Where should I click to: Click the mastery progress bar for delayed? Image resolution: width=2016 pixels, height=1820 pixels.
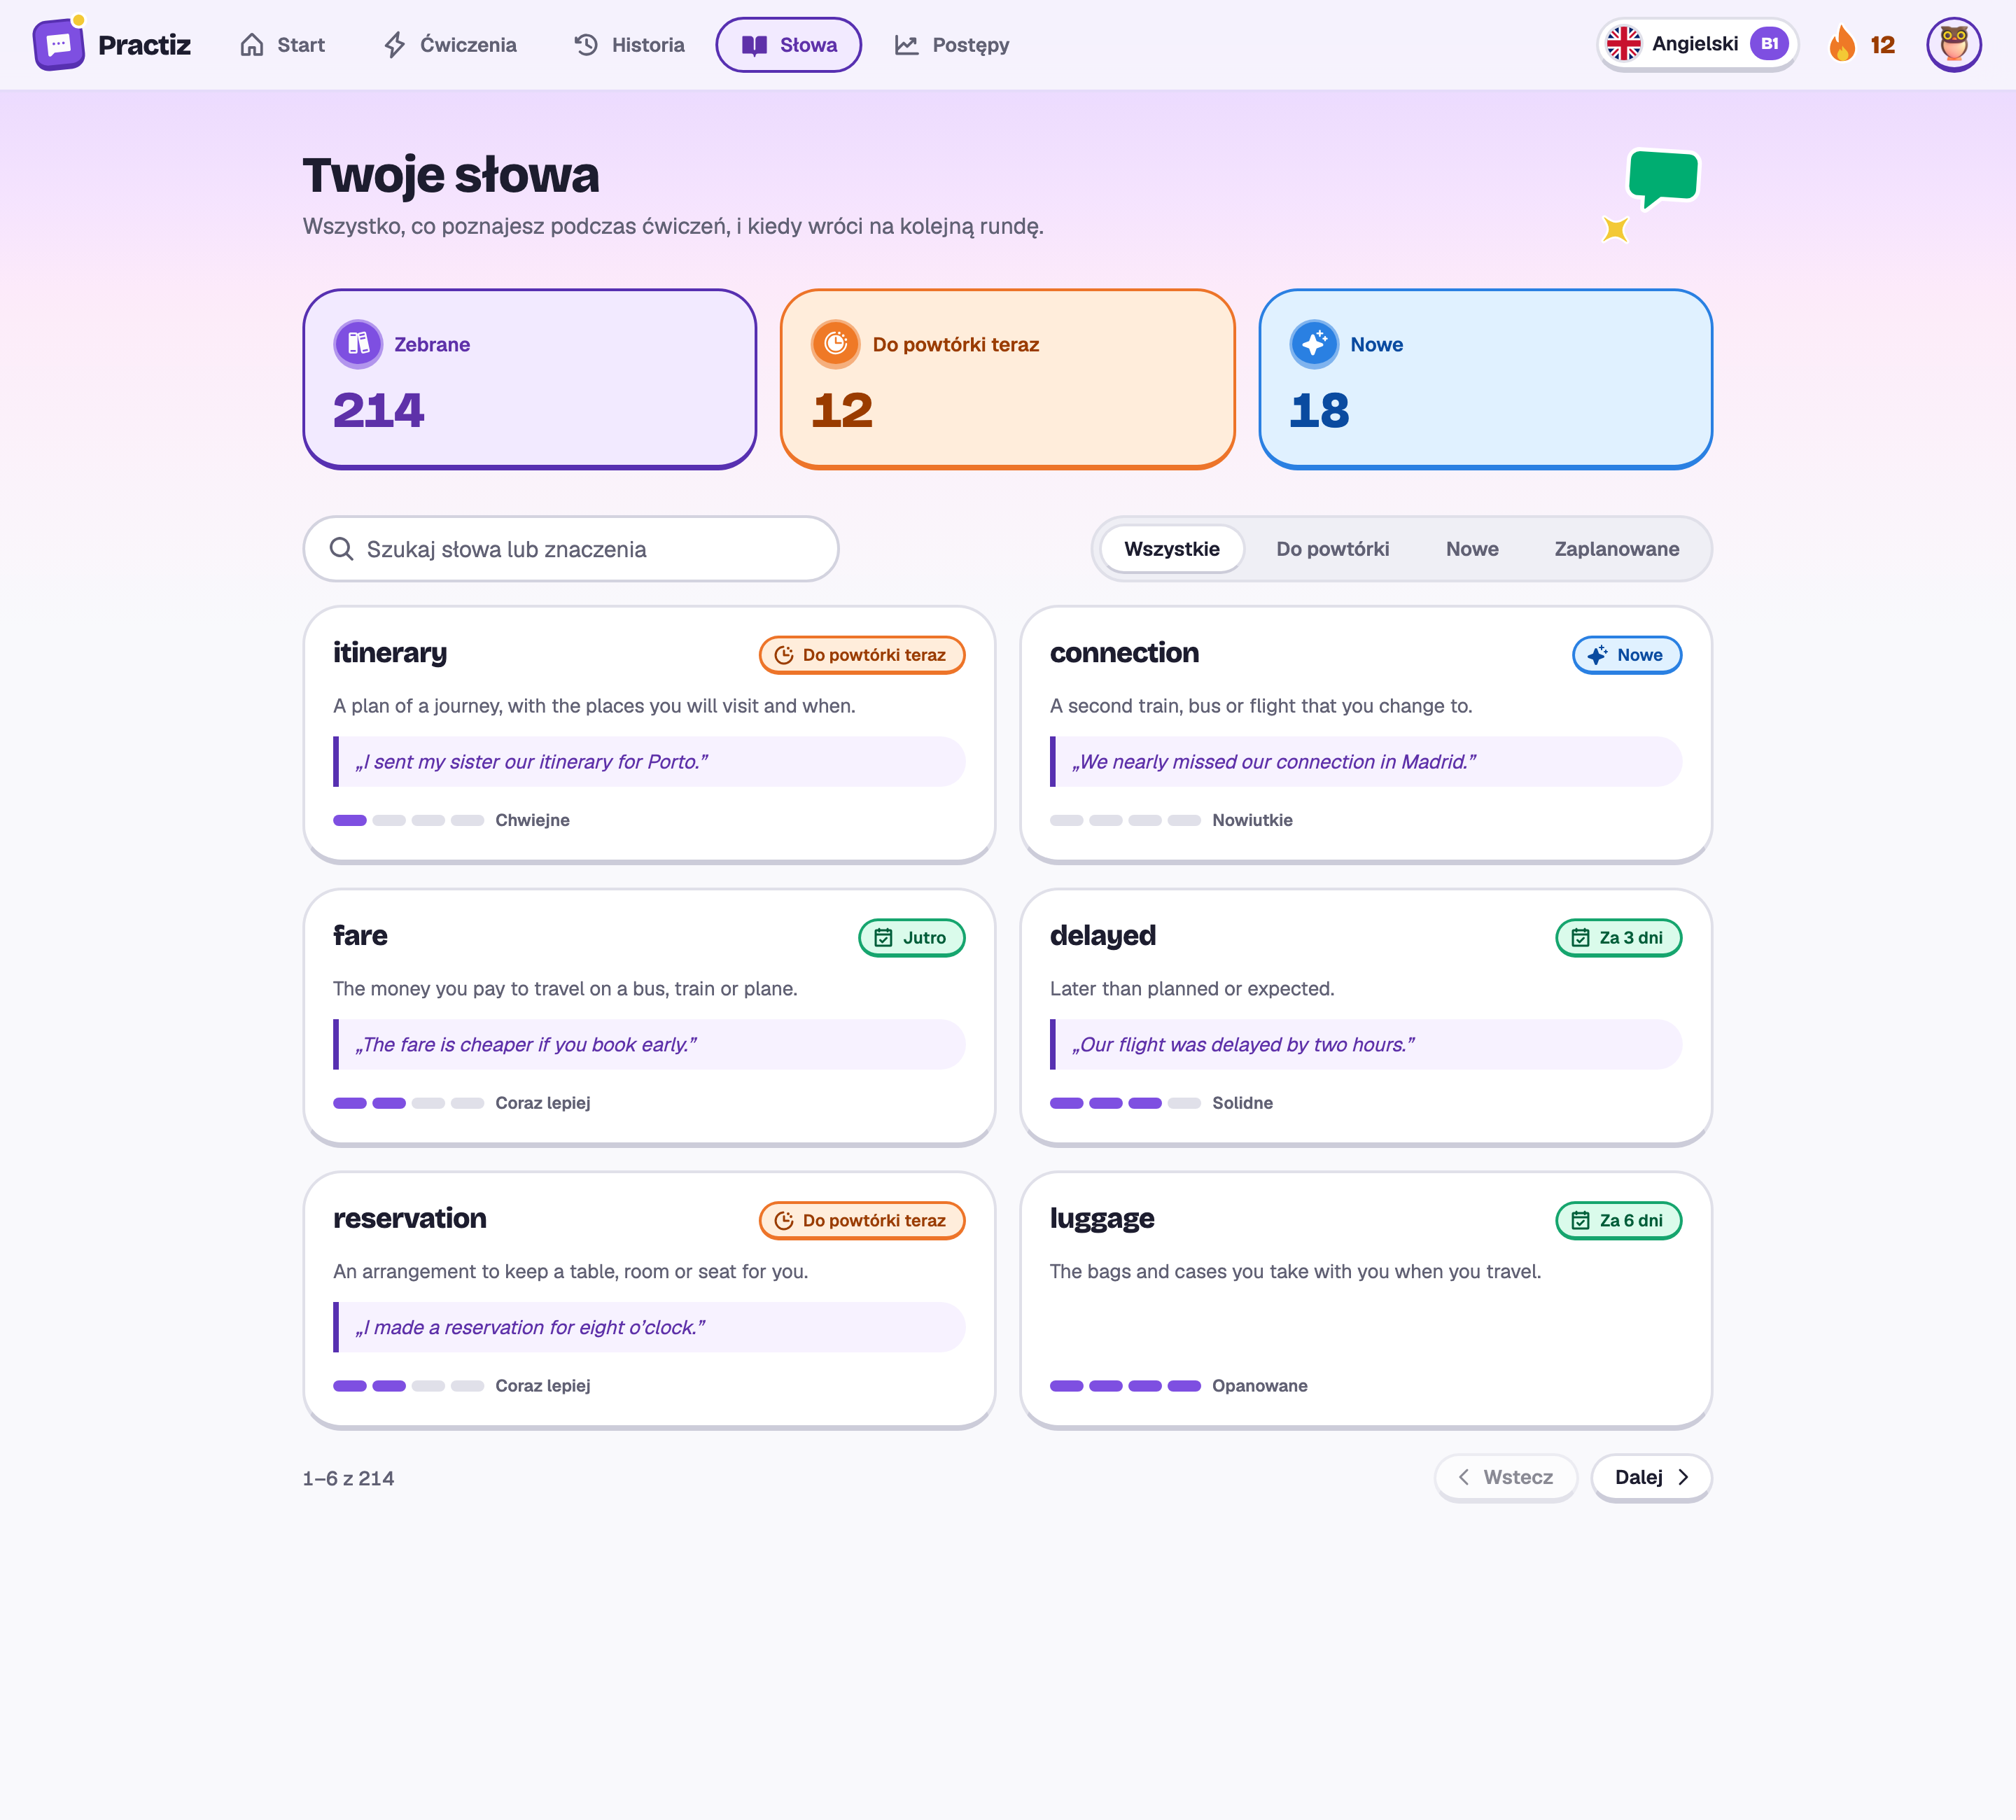1125,1103
